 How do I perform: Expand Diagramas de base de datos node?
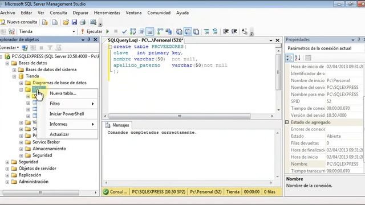coord(21,83)
